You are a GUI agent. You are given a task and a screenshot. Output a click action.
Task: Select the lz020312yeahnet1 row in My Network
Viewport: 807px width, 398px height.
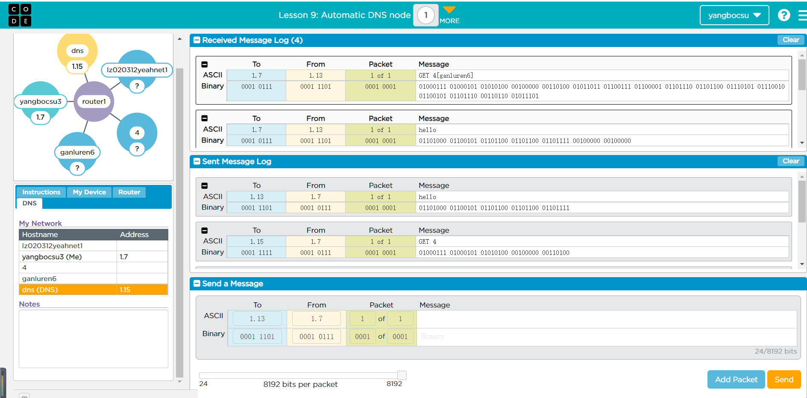94,246
